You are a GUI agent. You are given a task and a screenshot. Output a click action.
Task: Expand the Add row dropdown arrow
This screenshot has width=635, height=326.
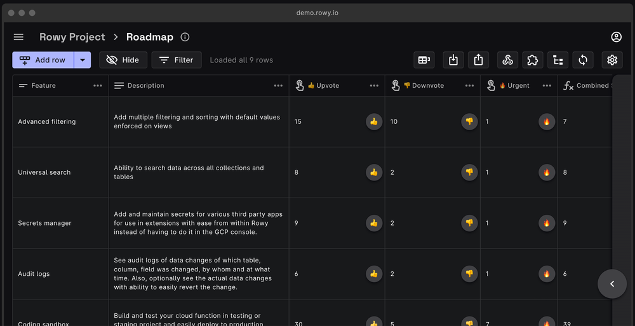point(83,60)
